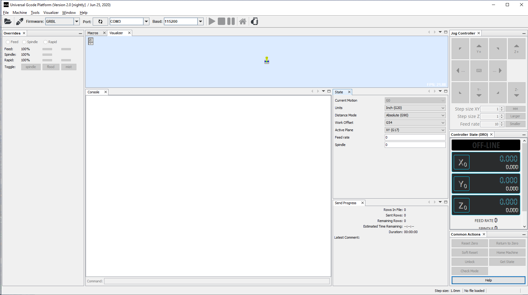This screenshot has height=295, width=528.
Task: Jog Y+ with the up arrow
Action: pos(479,49)
